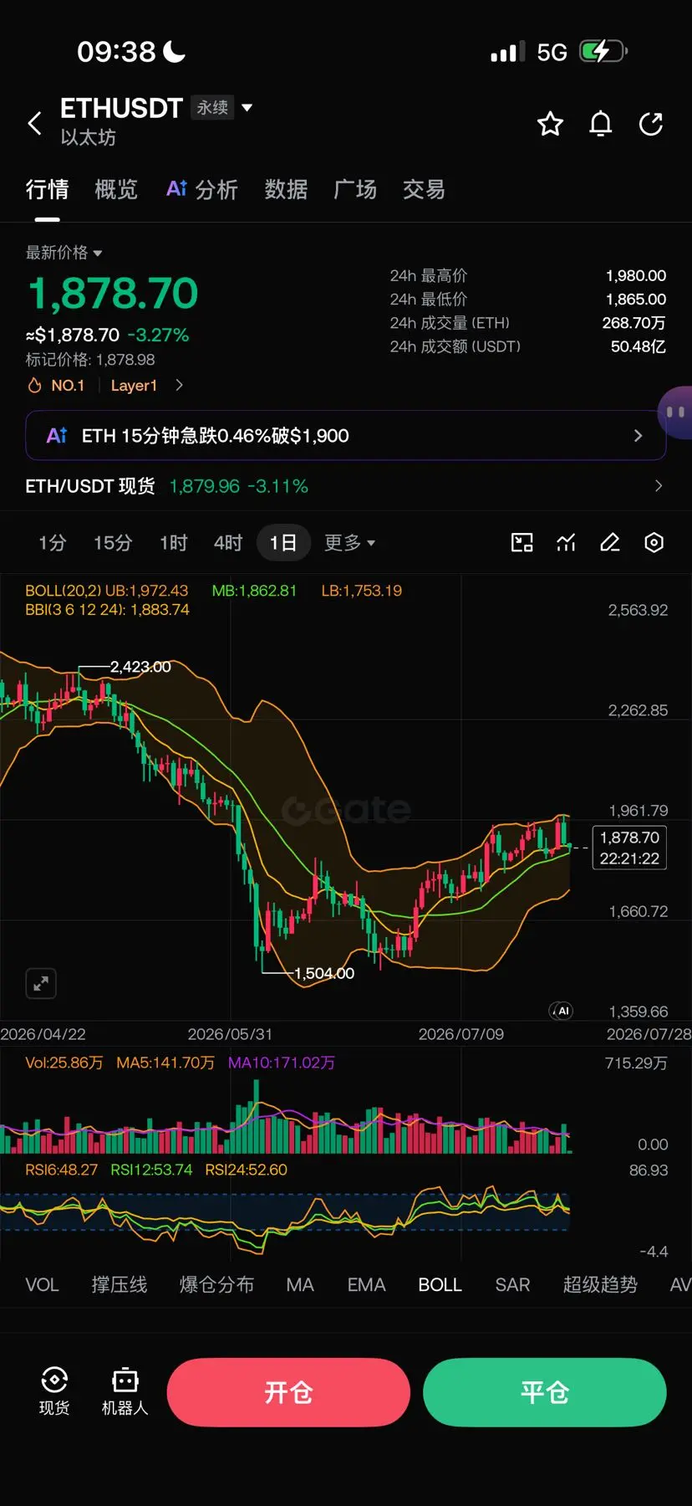Add ETHUSDT to favorites star
692x1506 pixels.
(550, 124)
